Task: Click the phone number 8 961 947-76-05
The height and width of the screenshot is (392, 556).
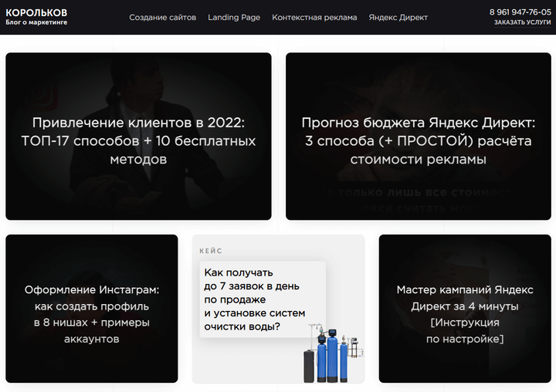Action: 520,12
